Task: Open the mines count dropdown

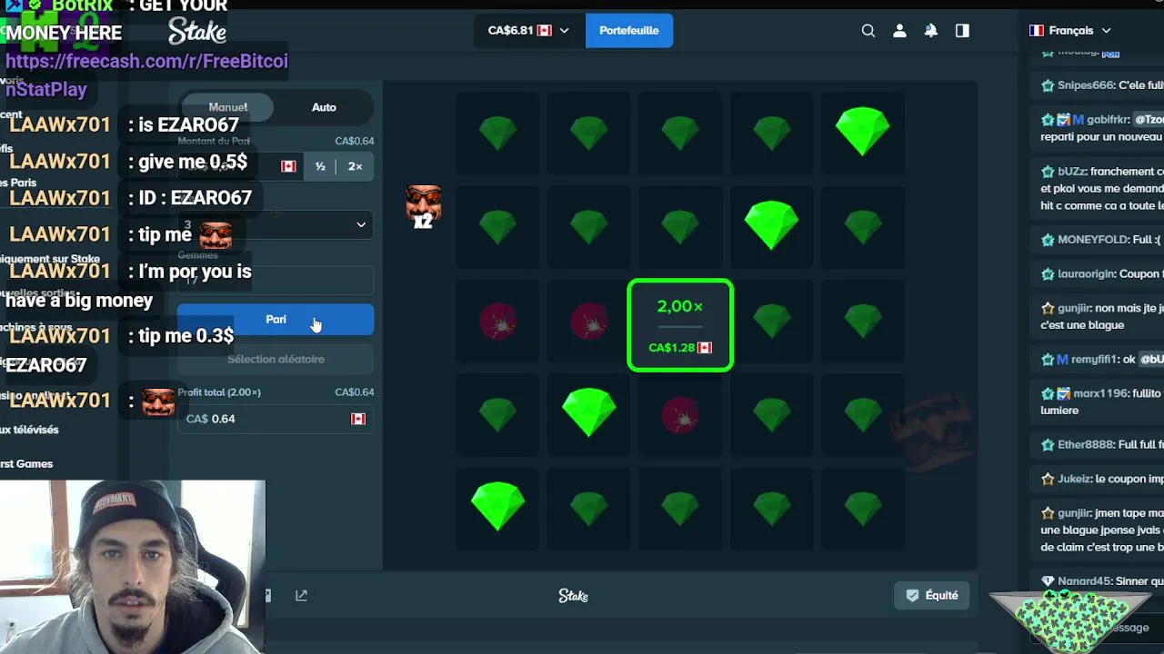Action: [x=276, y=225]
